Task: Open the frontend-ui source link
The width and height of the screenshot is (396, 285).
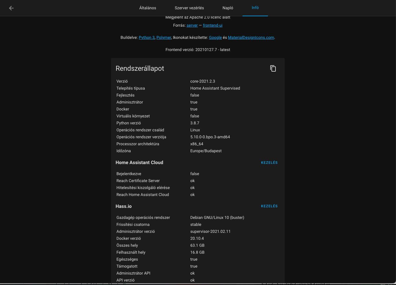Action: (x=213, y=25)
